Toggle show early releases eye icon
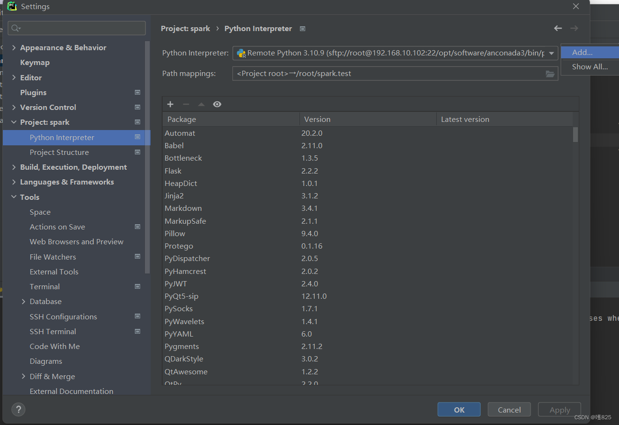Viewport: 619px width, 425px height. [x=217, y=104]
